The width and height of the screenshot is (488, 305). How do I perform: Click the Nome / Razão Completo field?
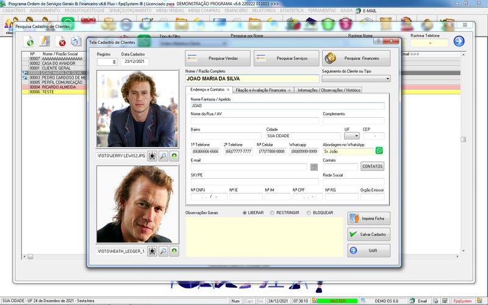coord(252,79)
